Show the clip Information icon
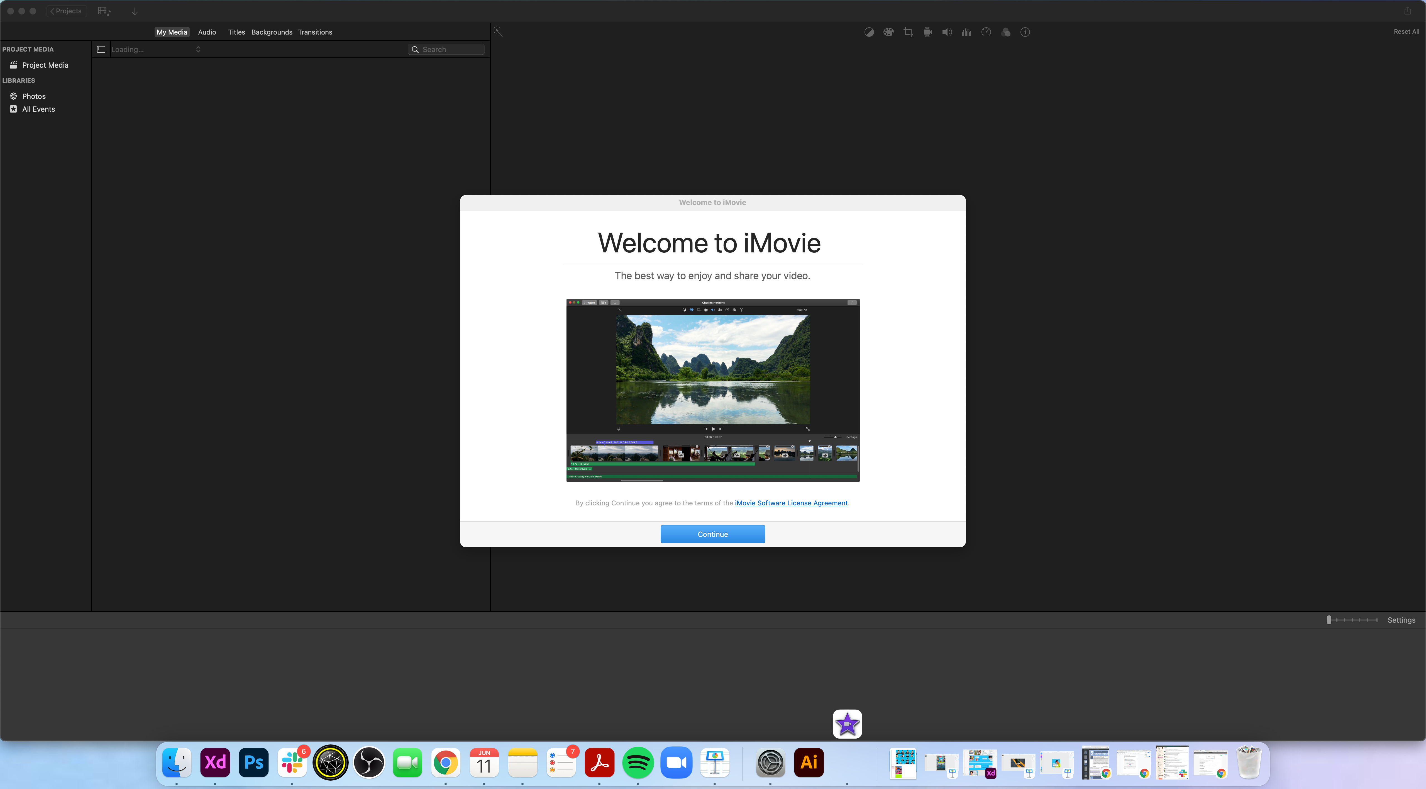This screenshot has height=789, width=1426. 1025,32
